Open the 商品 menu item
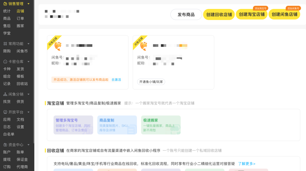Image resolution: width=306 pixels, height=171 pixels. [7, 18]
